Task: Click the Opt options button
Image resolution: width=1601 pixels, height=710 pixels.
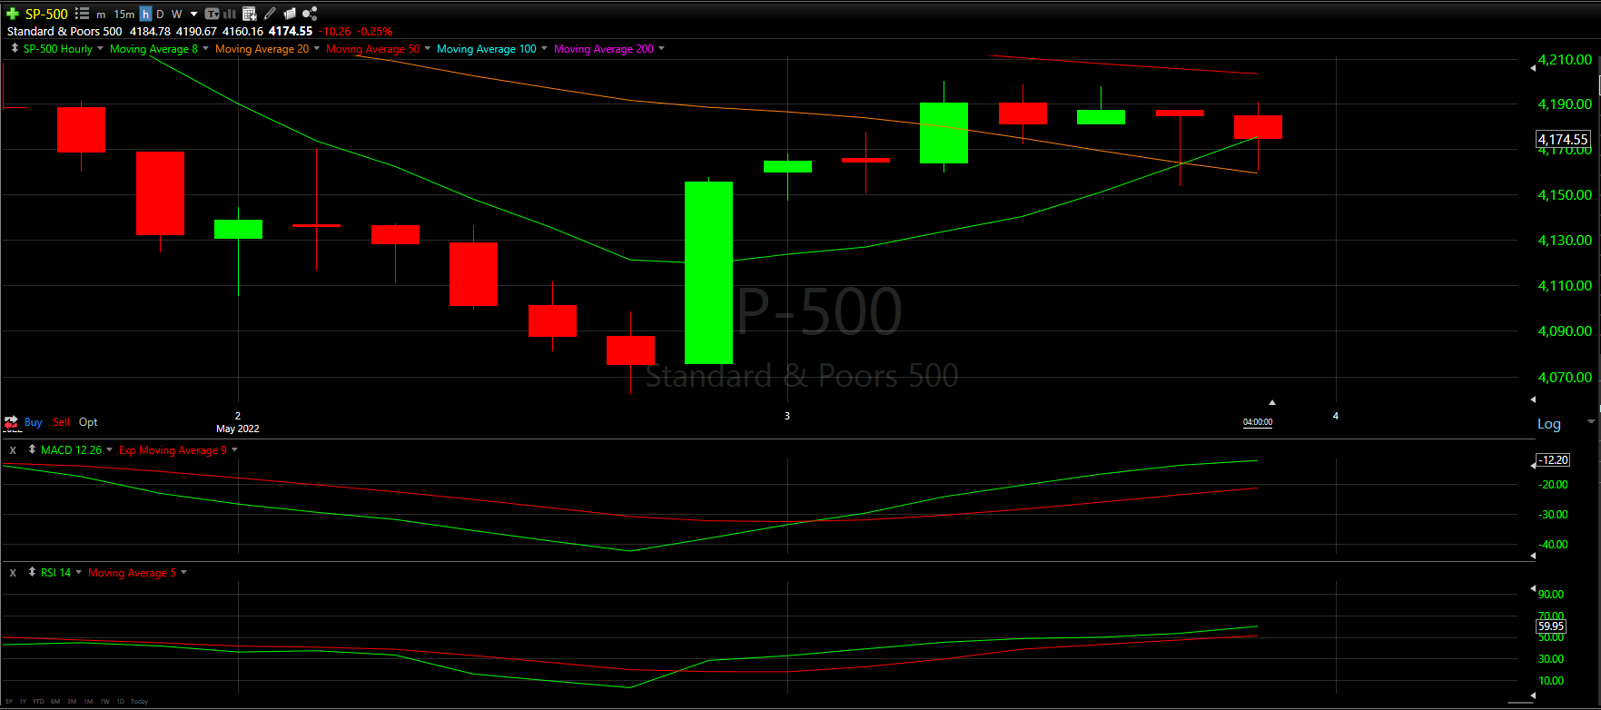Action: coord(88,422)
